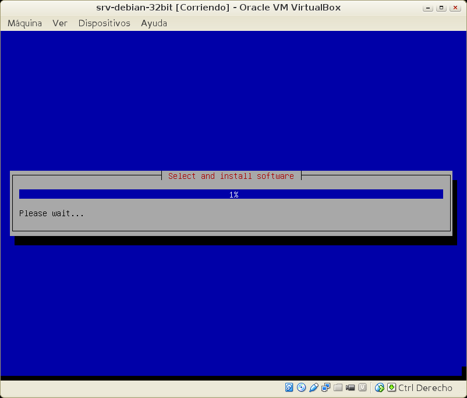The image size is (467, 398).
Task: Click the optical CD drive status icon
Action: (x=301, y=388)
